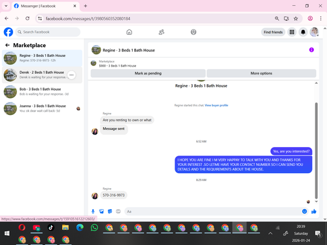Image resolution: width=327 pixels, height=245 pixels.
Task: View site information icon
Action: click(40, 18)
